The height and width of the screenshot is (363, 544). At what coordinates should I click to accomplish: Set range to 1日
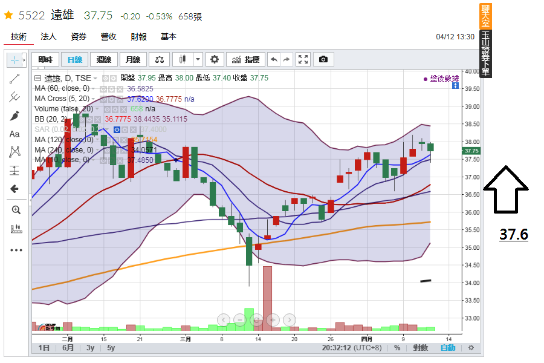(44, 348)
